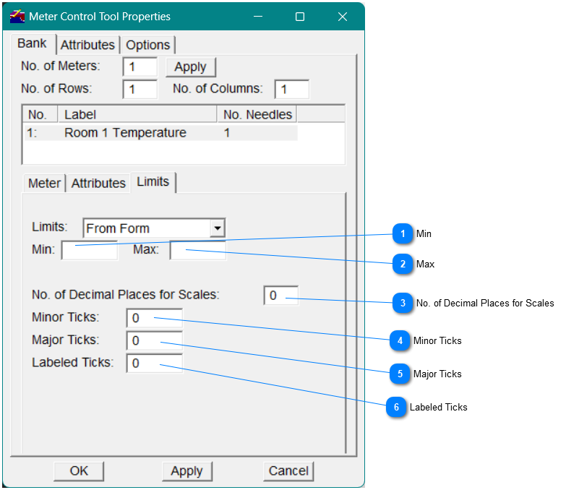Click the Major Ticks field
566x490 pixels.
(155, 340)
